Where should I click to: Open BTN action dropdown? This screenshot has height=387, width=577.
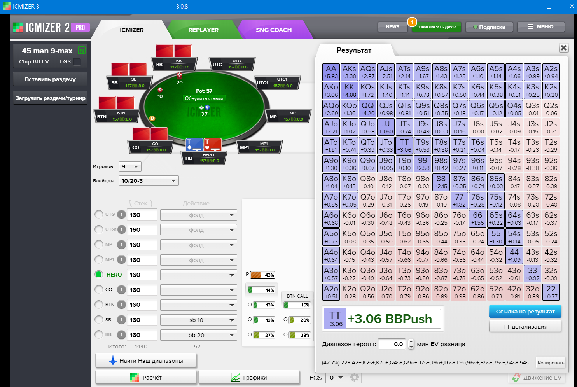point(199,305)
